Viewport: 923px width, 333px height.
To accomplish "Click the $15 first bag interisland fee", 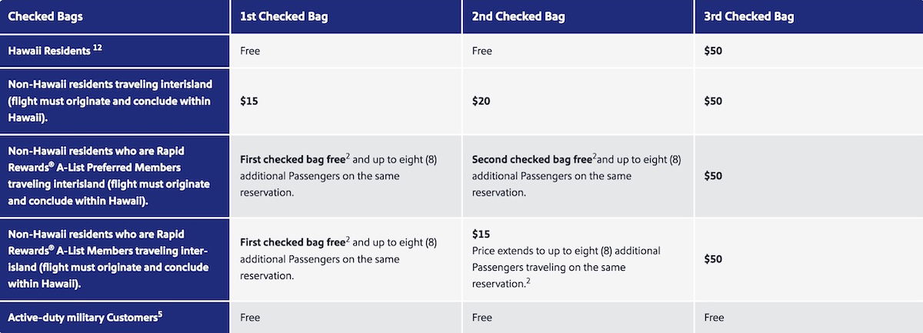I will 248,101.
